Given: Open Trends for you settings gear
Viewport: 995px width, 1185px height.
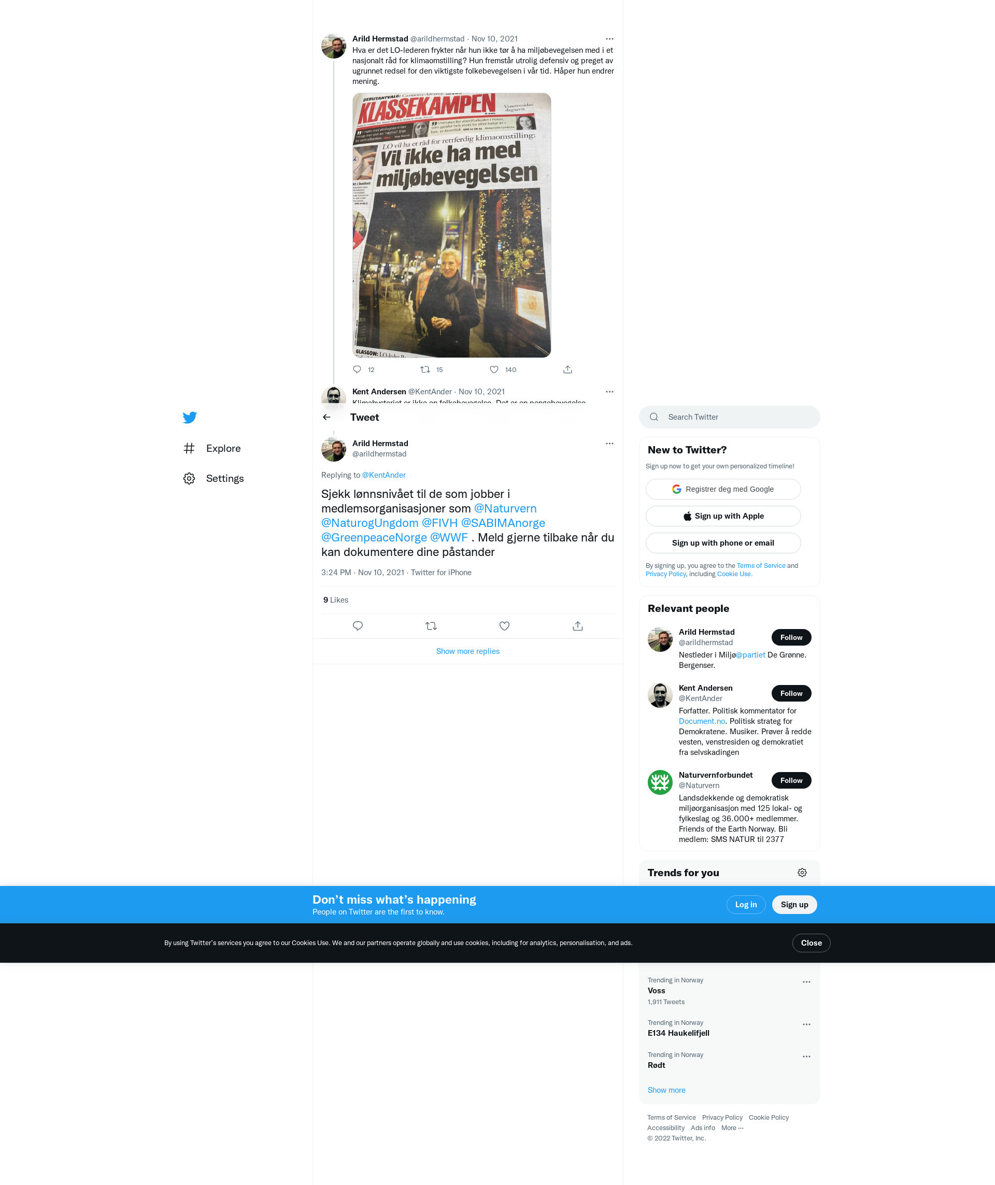Looking at the screenshot, I should coord(801,873).
